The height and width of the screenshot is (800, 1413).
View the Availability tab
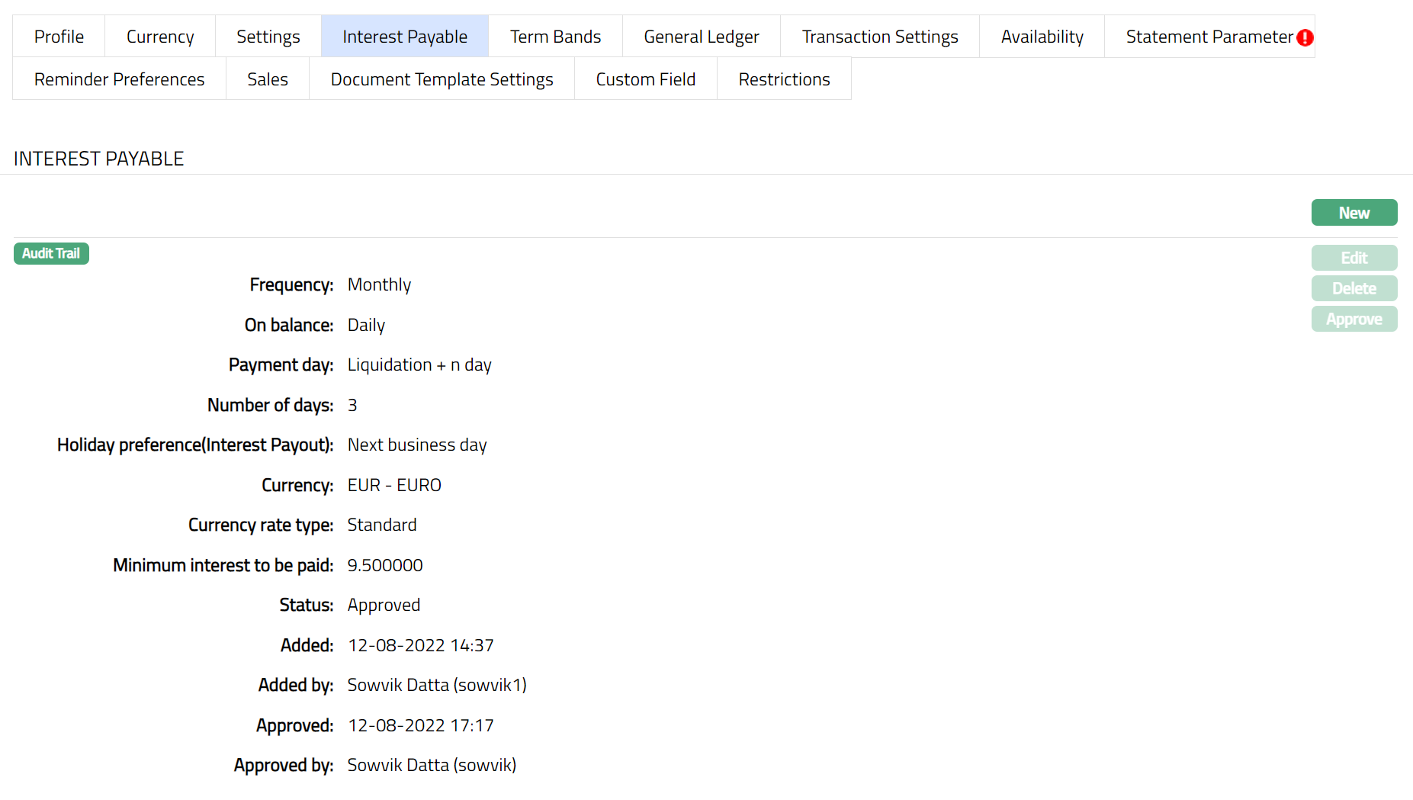pyautogui.click(x=1042, y=37)
